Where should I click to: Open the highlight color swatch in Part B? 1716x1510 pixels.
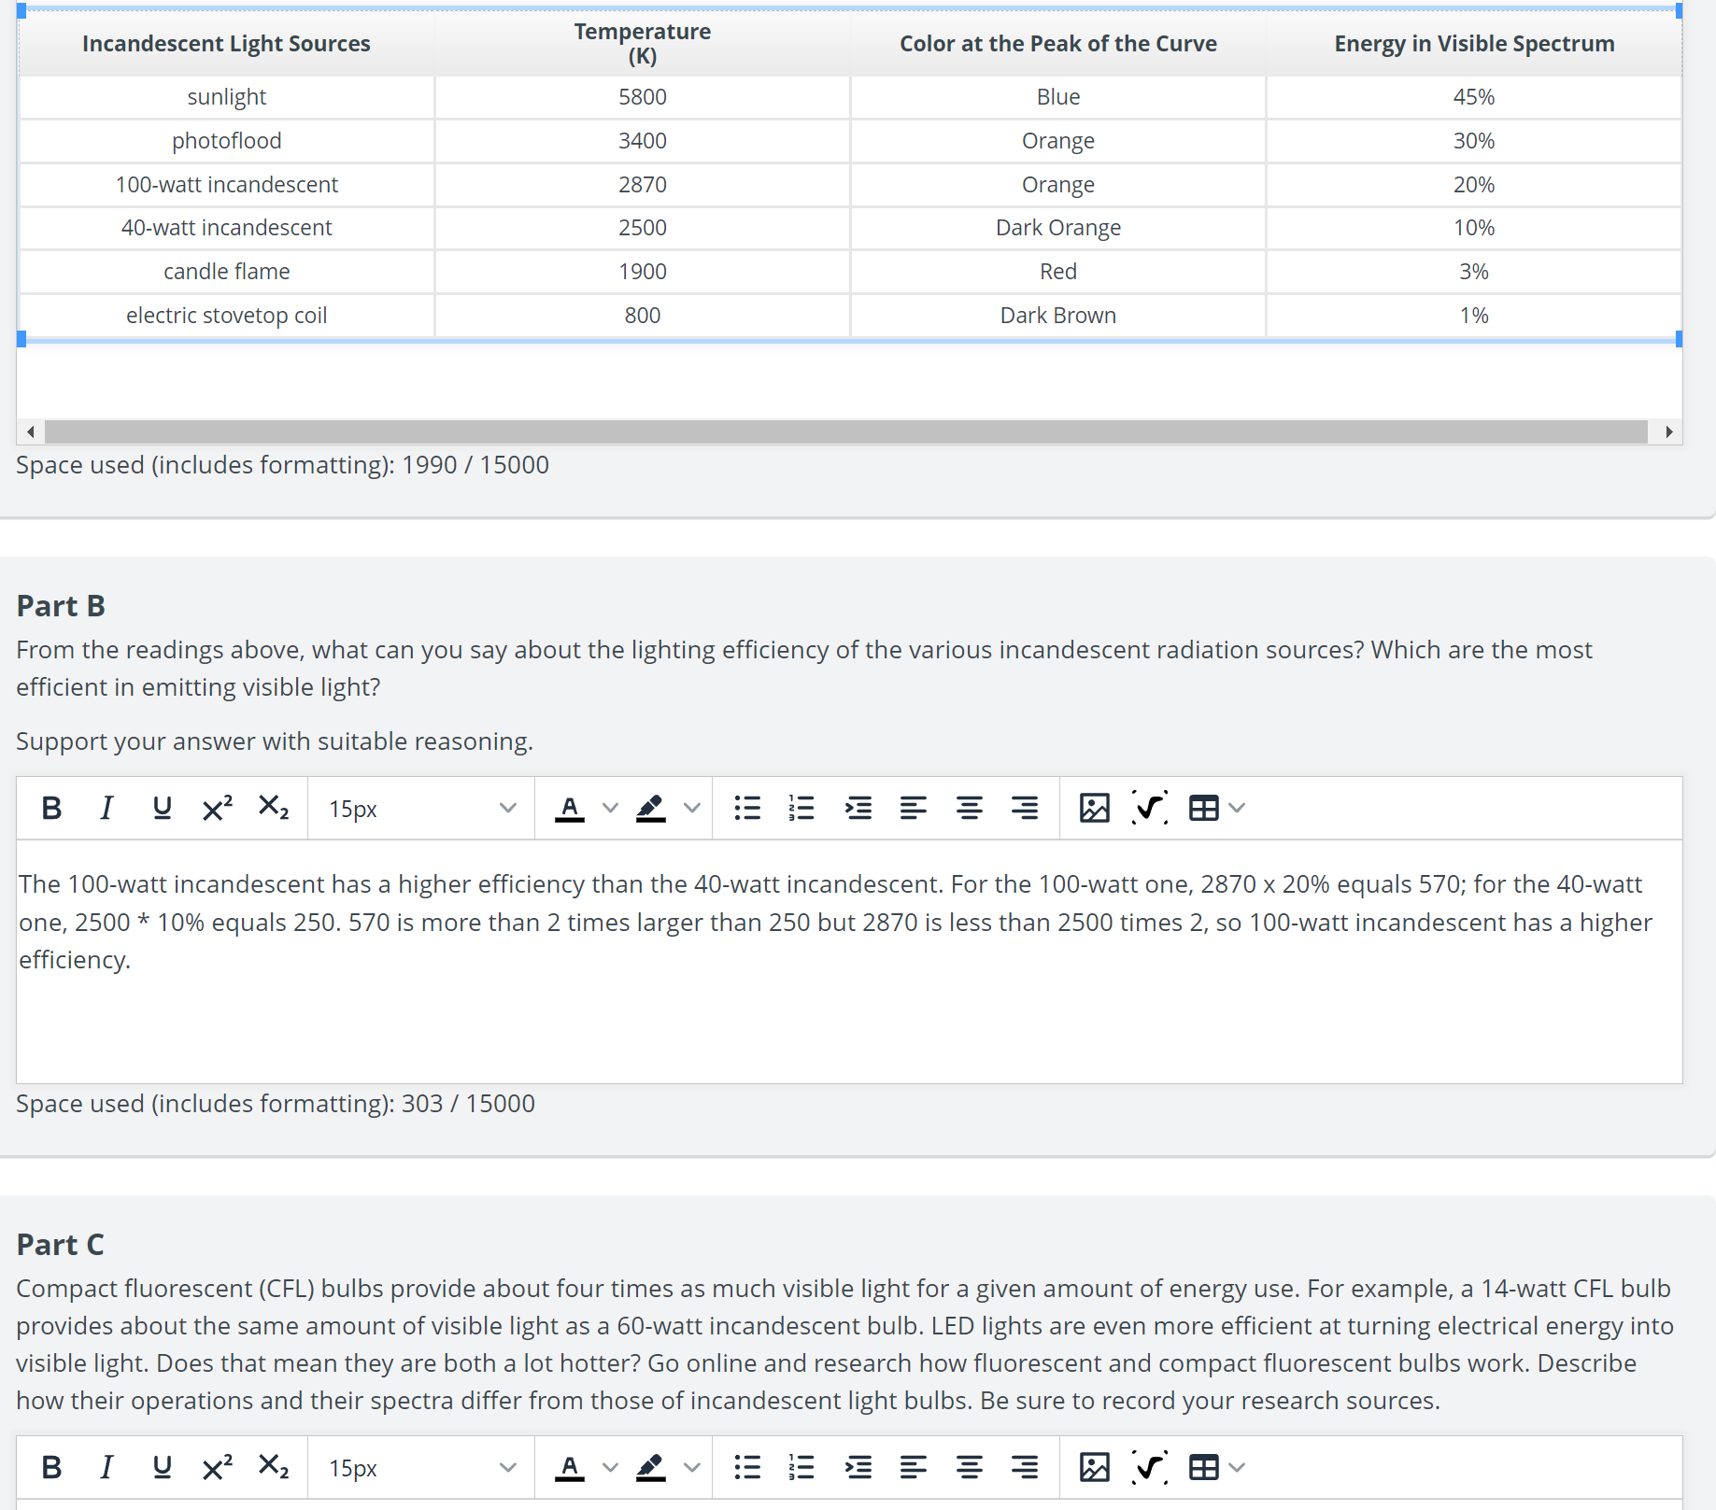point(651,808)
